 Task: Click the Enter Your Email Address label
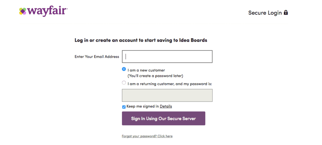97,57
